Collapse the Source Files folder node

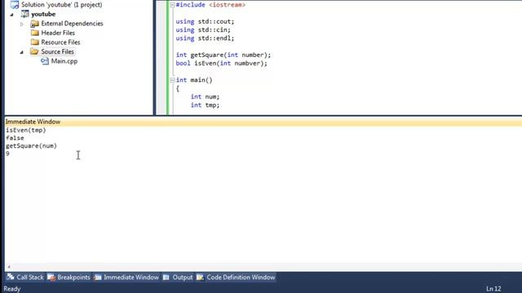[x=22, y=52]
